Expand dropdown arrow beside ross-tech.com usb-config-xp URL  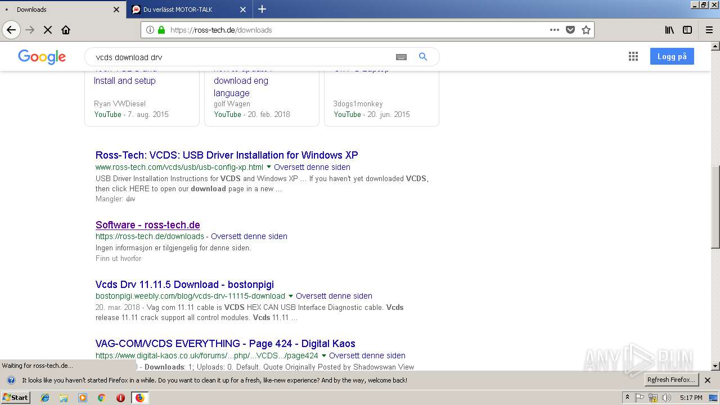[x=269, y=167]
